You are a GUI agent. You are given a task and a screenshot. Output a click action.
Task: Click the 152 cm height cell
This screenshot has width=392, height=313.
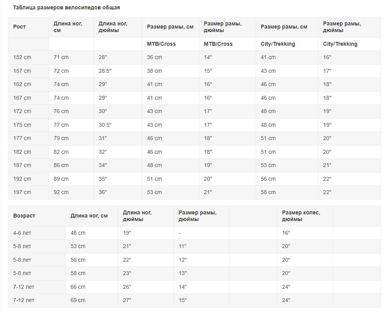coord(22,57)
